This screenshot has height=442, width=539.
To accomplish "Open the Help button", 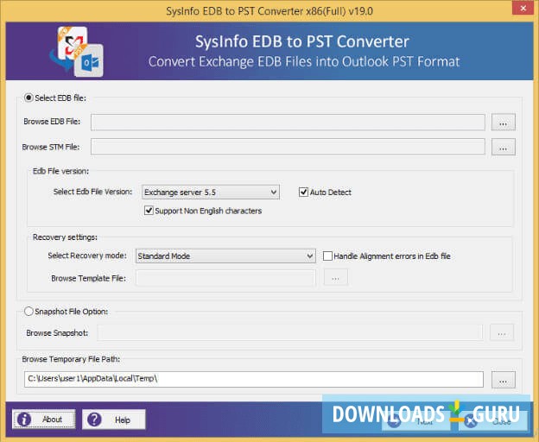I will coord(114,419).
